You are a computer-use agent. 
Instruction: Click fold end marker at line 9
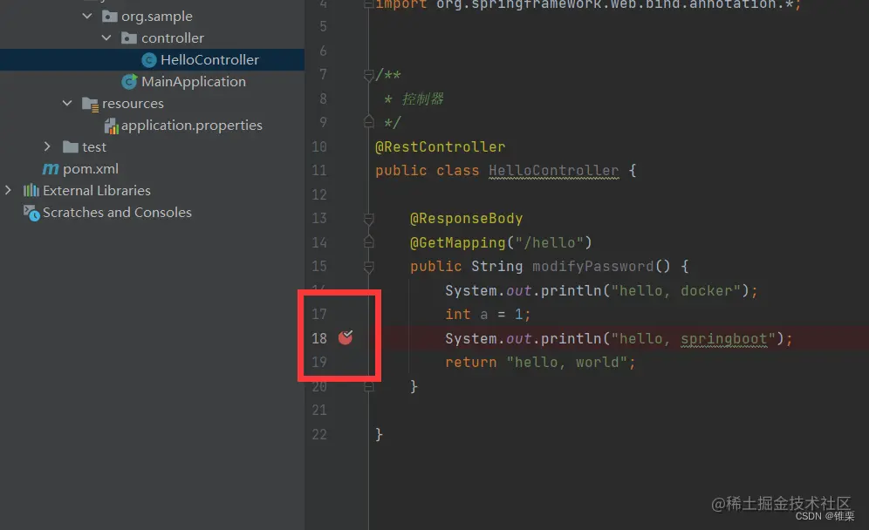pos(368,121)
